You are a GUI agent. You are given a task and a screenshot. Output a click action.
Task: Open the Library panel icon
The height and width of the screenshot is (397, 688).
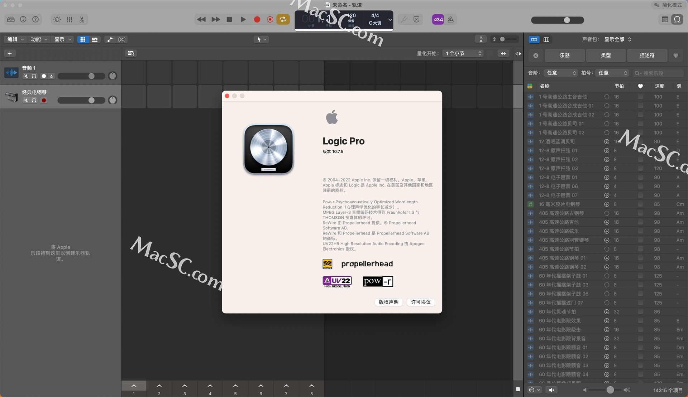point(11,19)
